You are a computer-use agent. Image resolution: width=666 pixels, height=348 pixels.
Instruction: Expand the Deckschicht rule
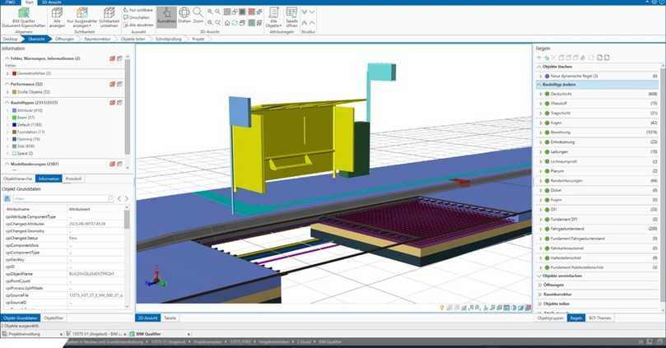point(541,94)
